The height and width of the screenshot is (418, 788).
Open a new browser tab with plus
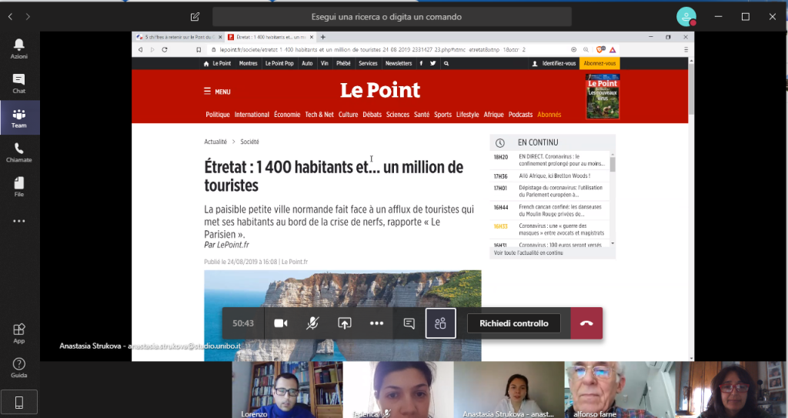(323, 37)
